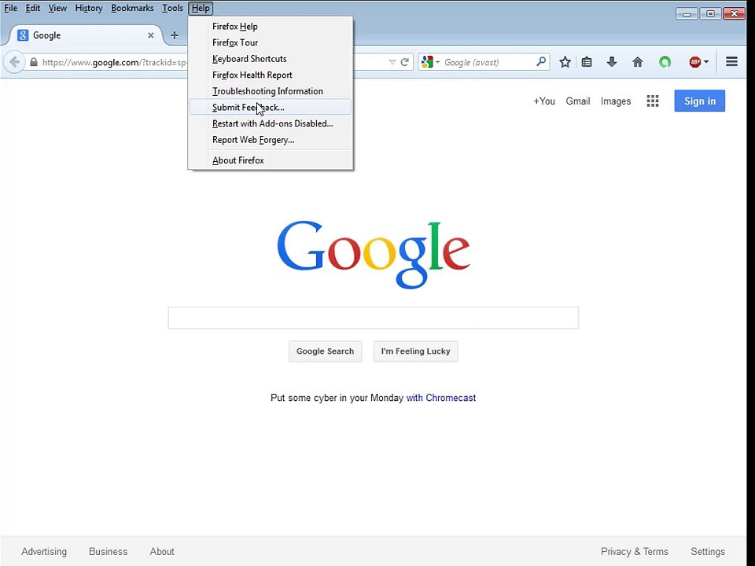The image size is (755, 566).
Task: Click the green circular extension icon
Action: click(x=665, y=62)
